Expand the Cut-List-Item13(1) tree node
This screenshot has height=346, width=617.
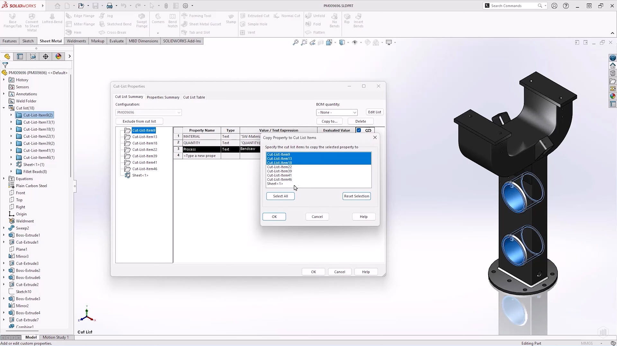click(11, 122)
